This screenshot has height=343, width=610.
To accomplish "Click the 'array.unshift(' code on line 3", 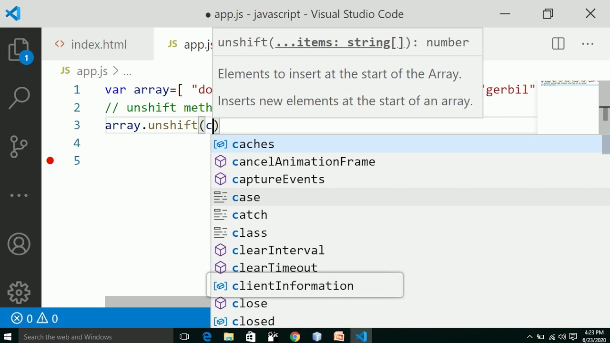I will (155, 125).
